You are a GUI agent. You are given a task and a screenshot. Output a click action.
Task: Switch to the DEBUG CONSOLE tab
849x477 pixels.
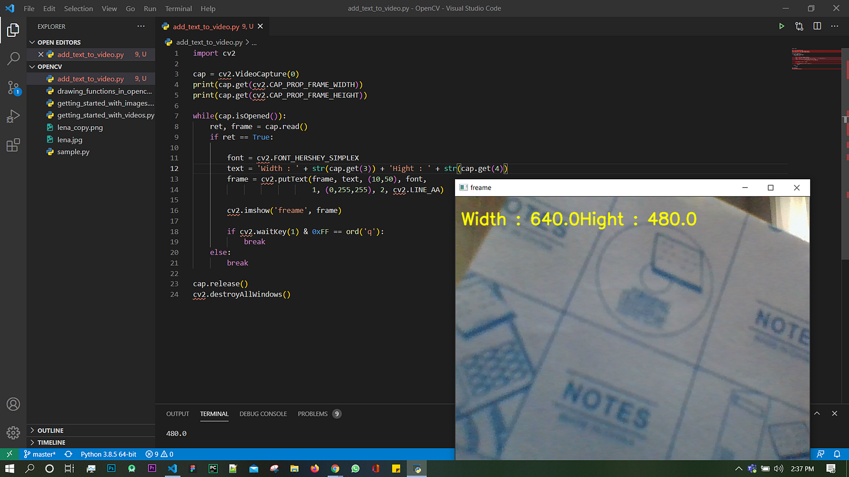pos(263,413)
